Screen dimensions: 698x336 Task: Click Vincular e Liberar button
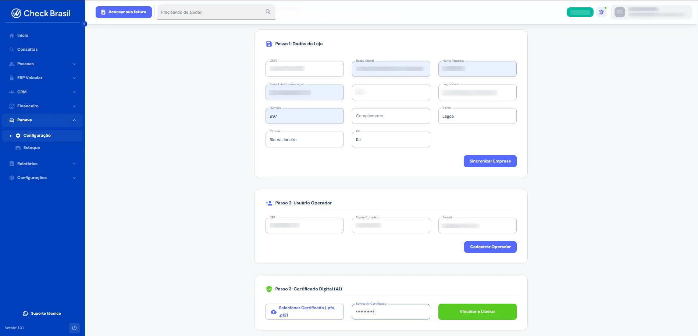click(477, 312)
